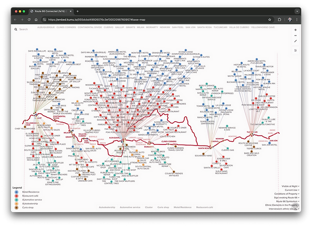Select the Days Inn (Albuquerque) node

(x=93, y=51)
